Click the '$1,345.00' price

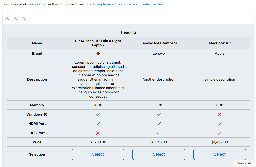pos(159,142)
